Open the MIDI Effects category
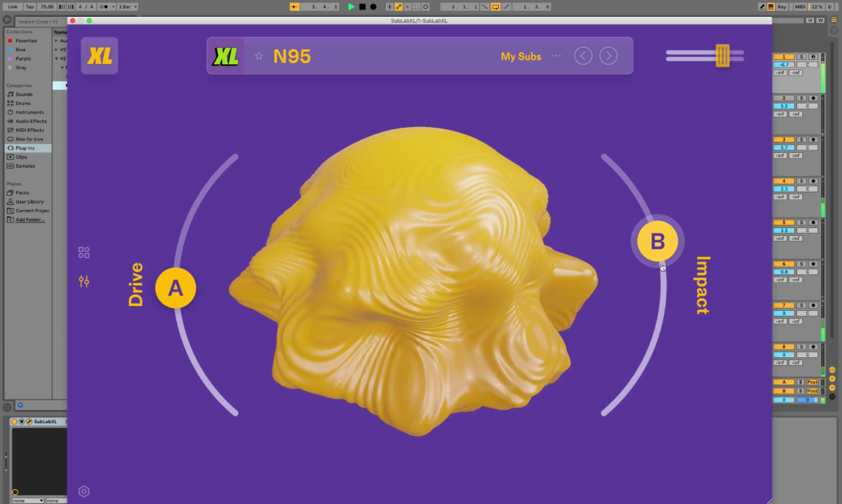The image size is (842, 504). point(29,130)
